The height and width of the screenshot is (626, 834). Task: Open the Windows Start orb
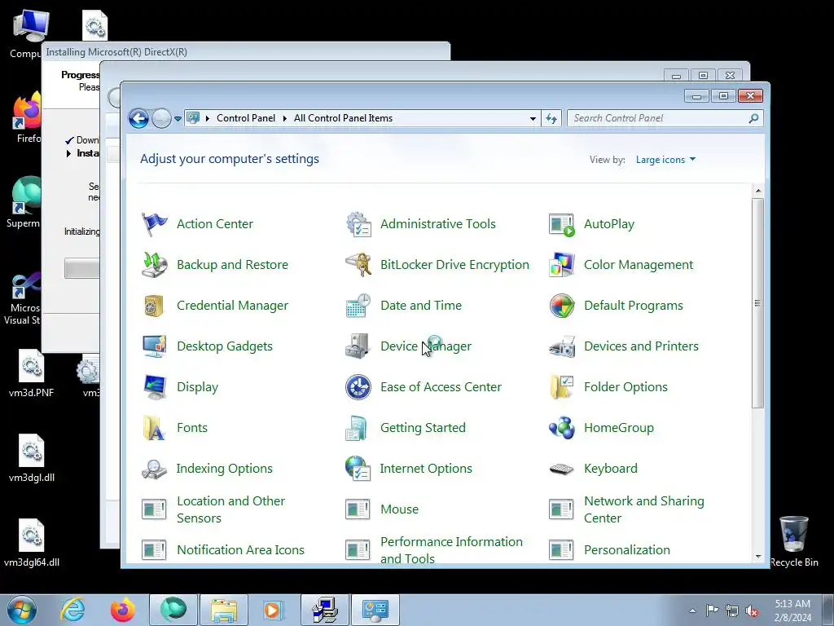tap(22, 610)
